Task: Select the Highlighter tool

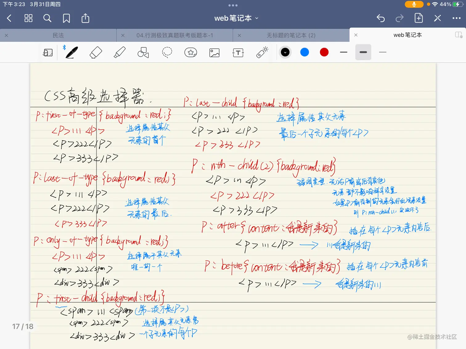Action: point(120,53)
